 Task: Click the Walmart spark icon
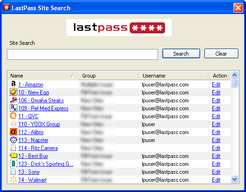(x=14, y=179)
